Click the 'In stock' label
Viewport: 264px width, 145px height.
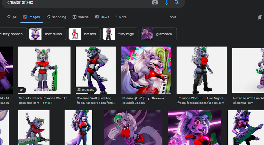tap(47, 103)
